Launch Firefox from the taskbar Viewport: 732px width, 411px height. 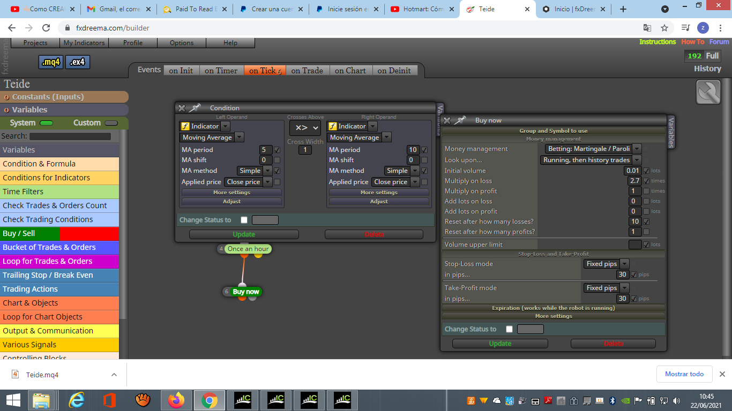[176, 400]
